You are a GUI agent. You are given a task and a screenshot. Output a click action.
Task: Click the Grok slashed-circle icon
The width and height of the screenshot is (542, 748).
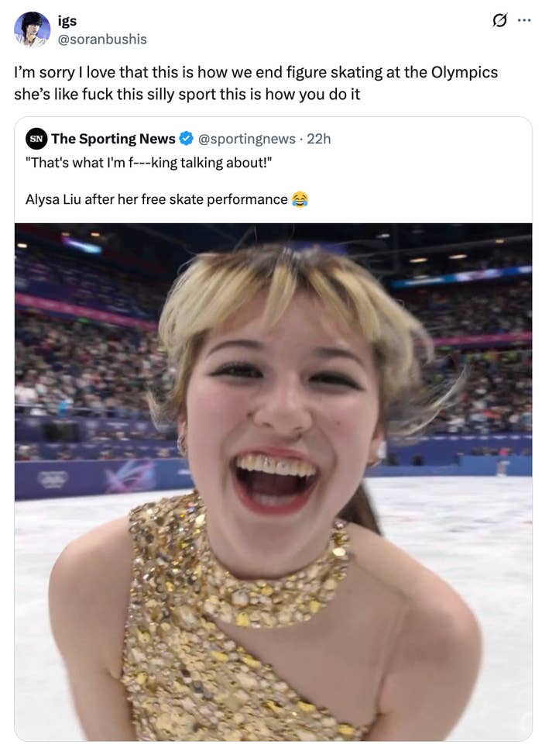pyautogui.click(x=500, y=19)
